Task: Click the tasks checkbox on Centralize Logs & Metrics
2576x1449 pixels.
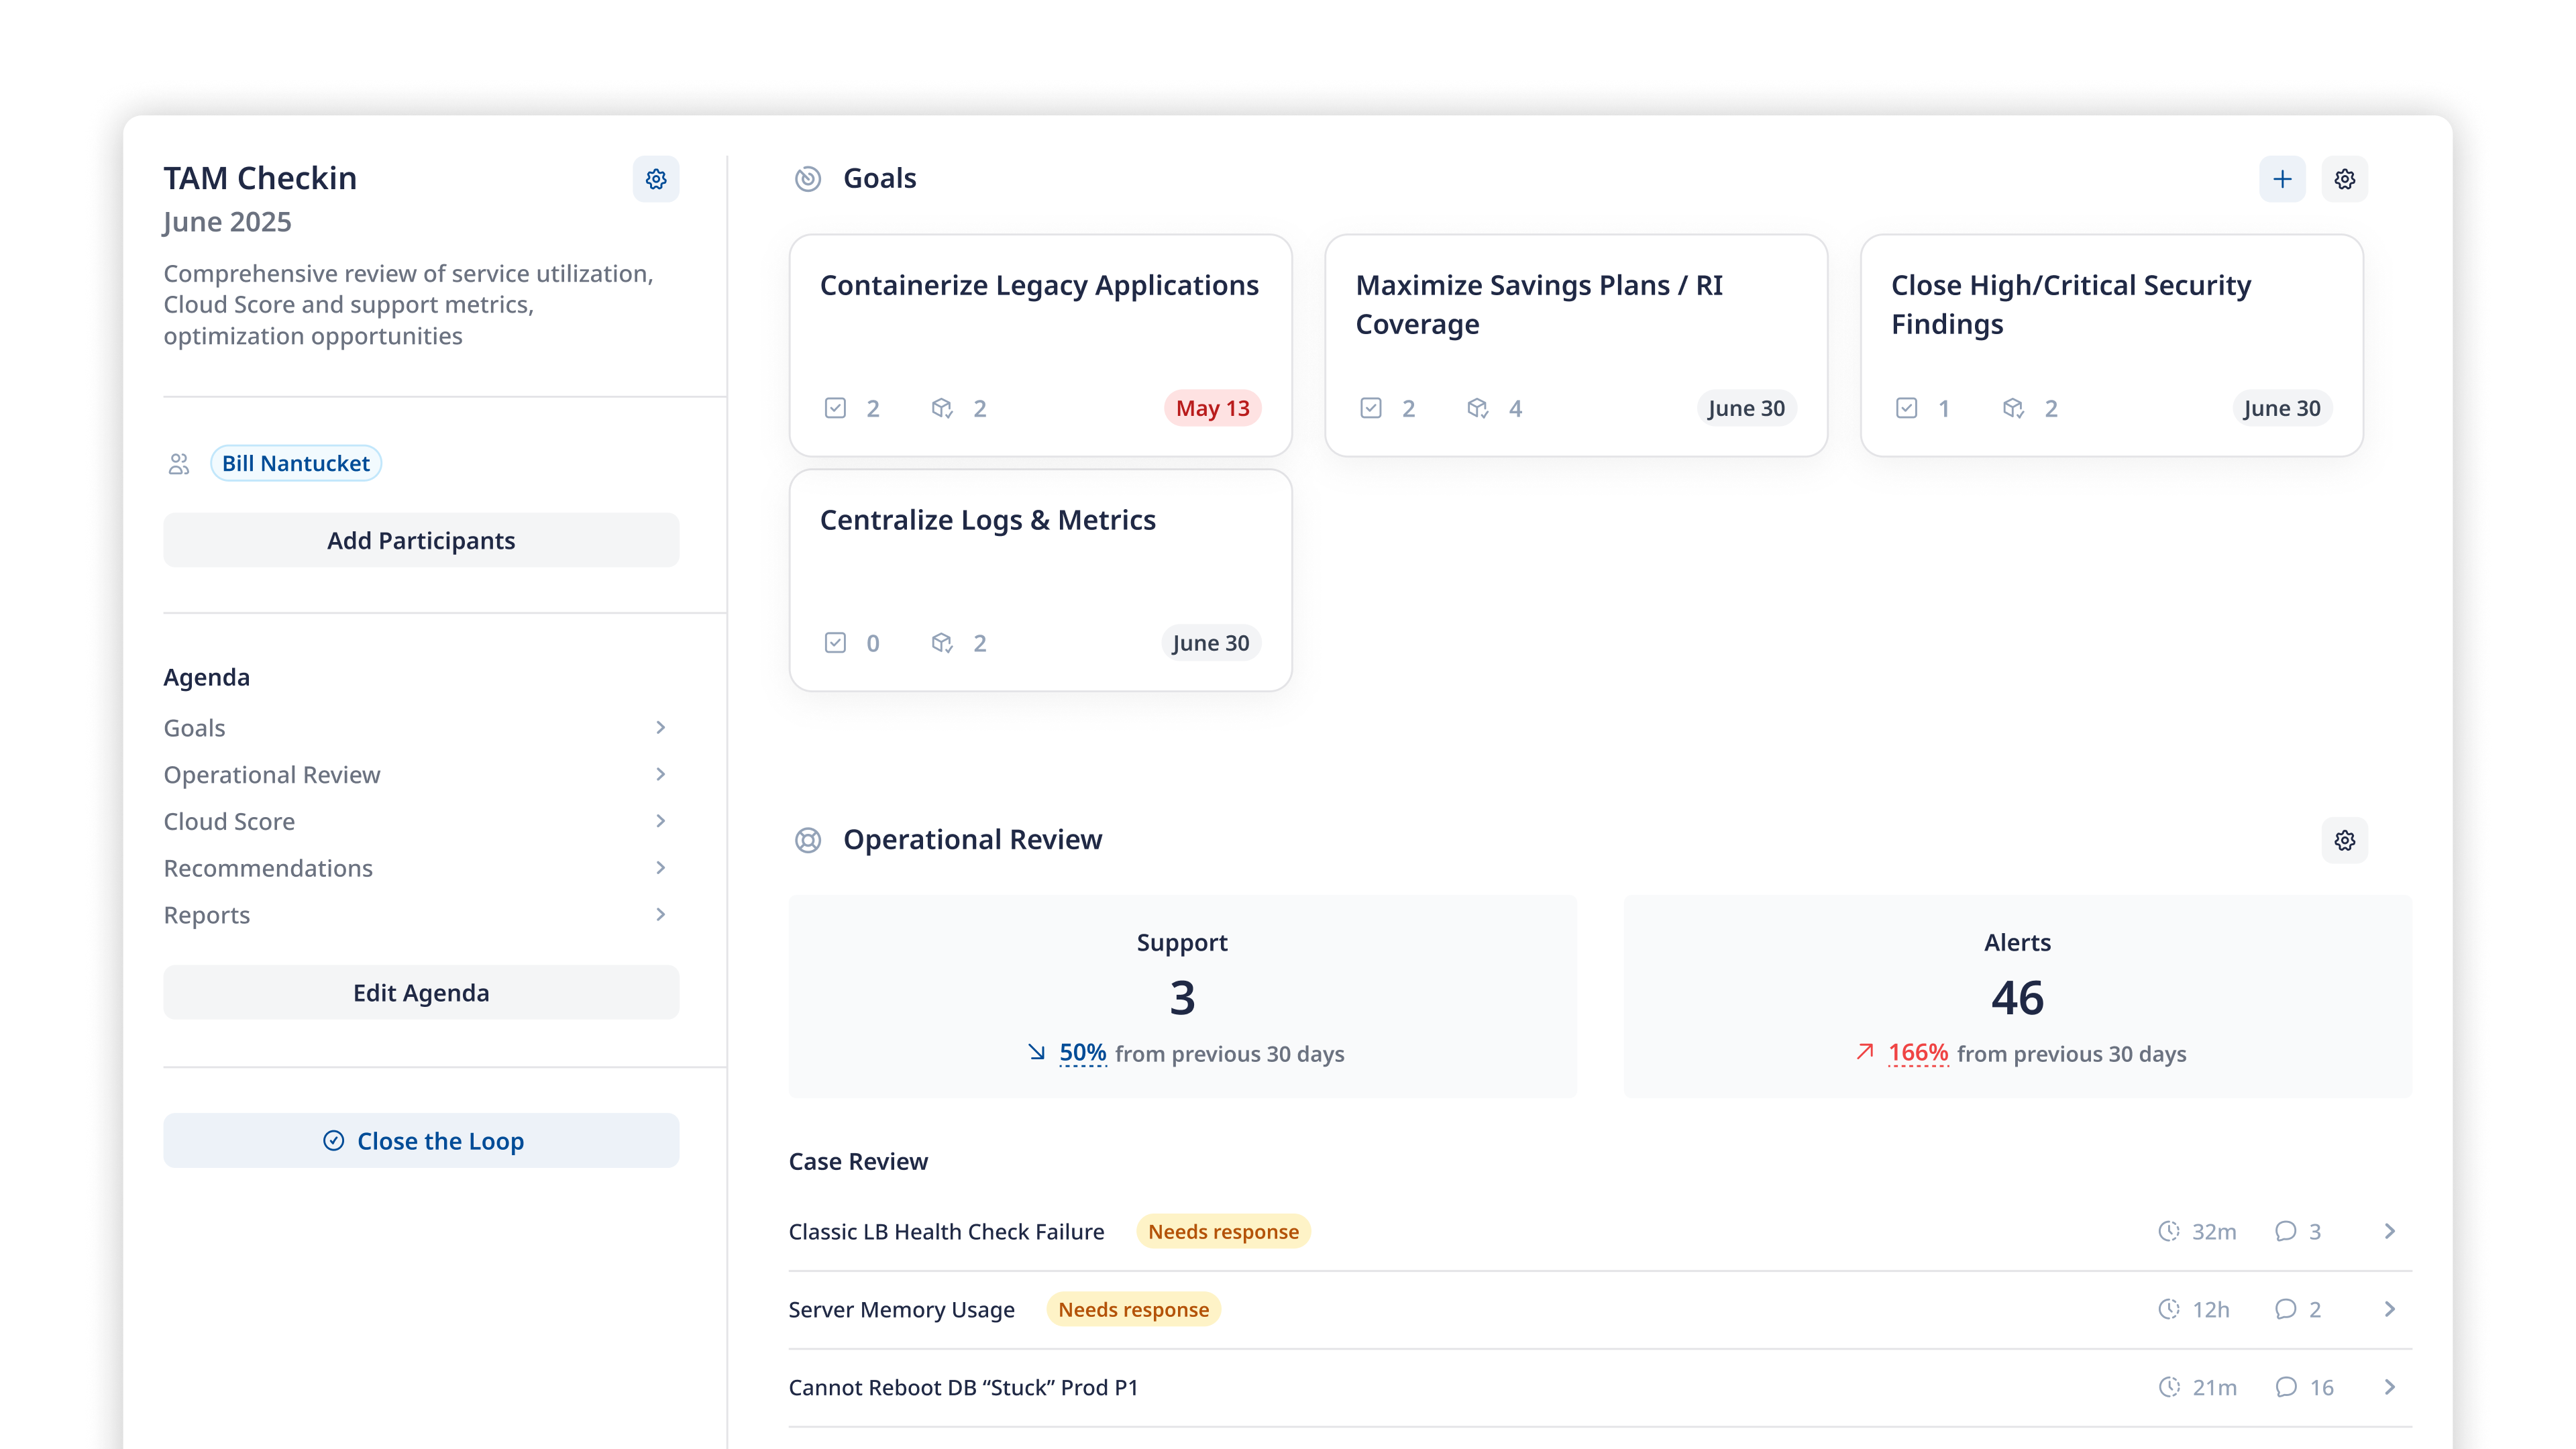Action: point(836,642)
